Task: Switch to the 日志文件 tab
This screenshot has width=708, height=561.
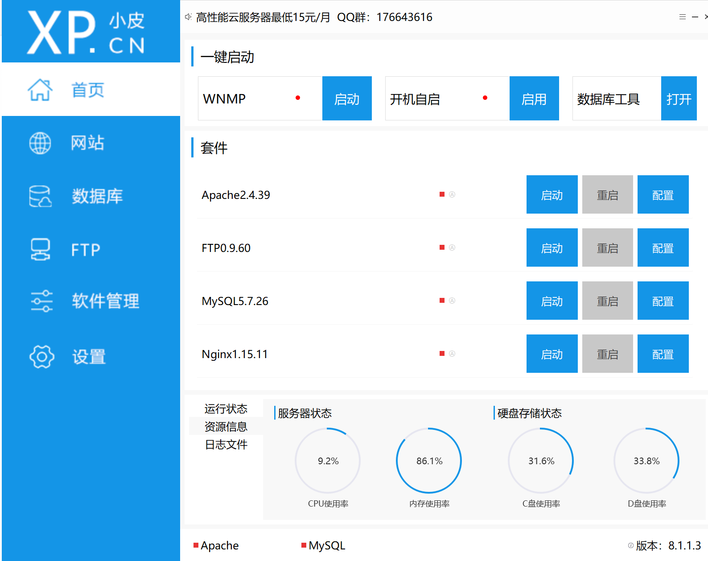Action: tap(226, 444)
